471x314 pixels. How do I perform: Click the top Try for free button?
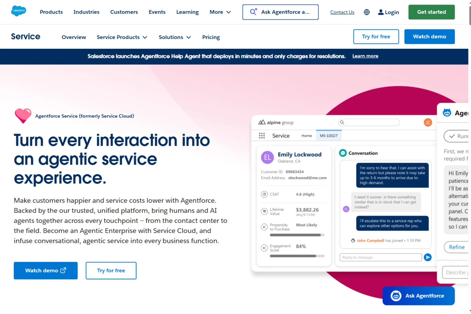tap(376, 36)
